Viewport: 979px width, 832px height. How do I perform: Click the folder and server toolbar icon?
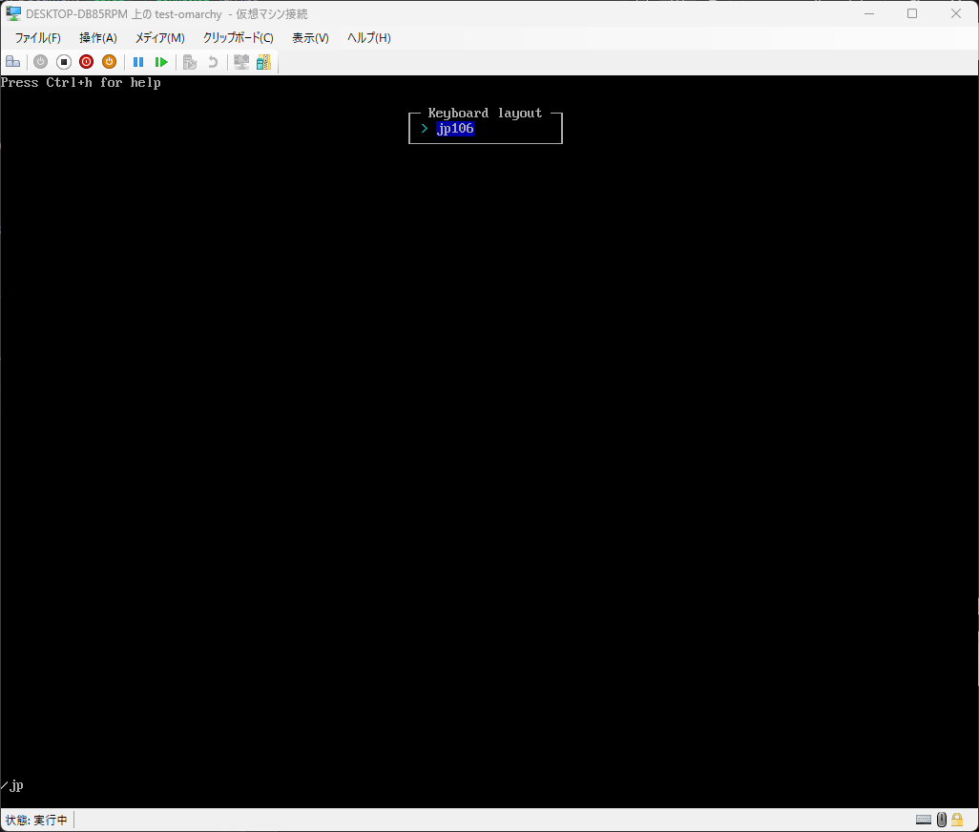click(x=263, y=62)
